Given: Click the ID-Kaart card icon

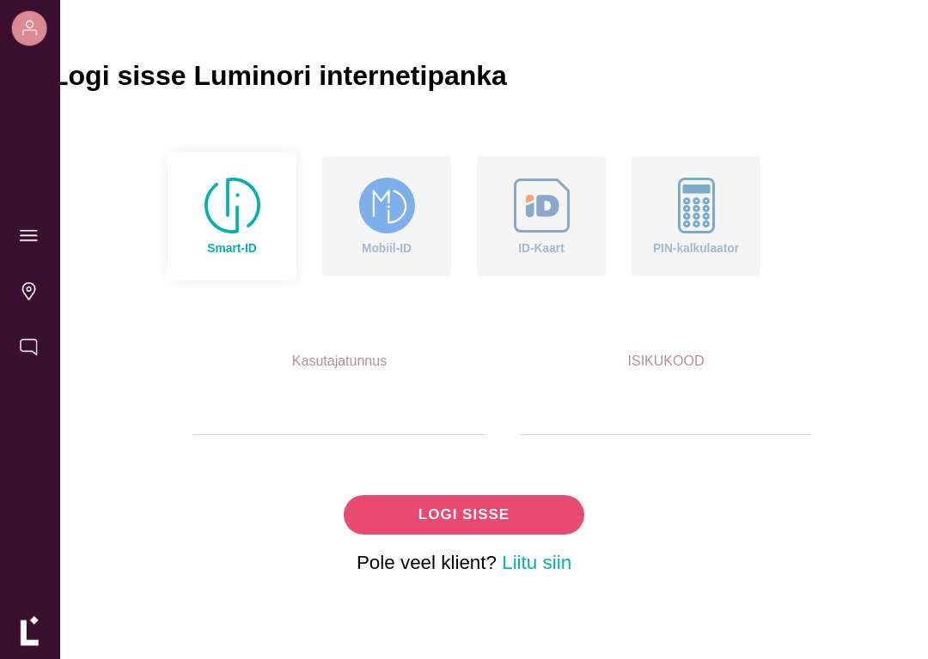Looking at the screenshot, I should pos(541,205).
